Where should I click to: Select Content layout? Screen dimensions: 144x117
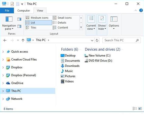coord(65,27)
